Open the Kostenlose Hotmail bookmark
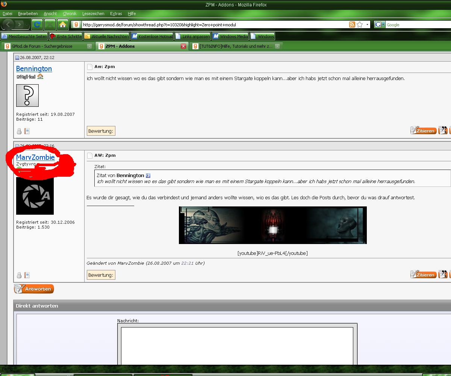Viewport: 451px width, 376px height. coord(152,36)
